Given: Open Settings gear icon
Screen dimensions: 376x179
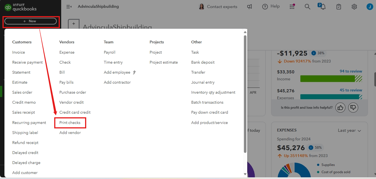Looking at the screenshot, I should (x=354, y=7).
